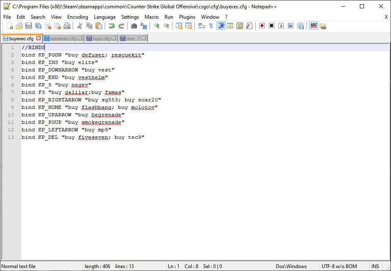Click the icon after the spell check button

(323, 26)
